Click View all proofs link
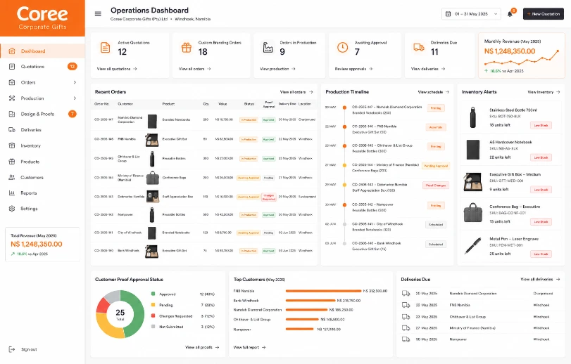Image resolution: width=571 pixels, height=364 pixels. click(x=202, y=347)
